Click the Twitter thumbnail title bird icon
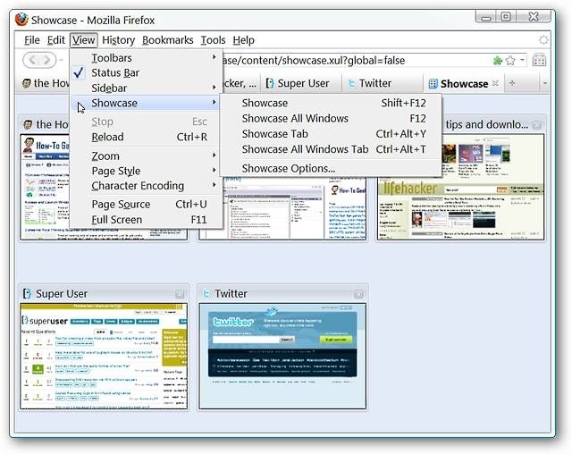This screenshot has height=454, width=572. pyautogui.click(x=206, y=293)
